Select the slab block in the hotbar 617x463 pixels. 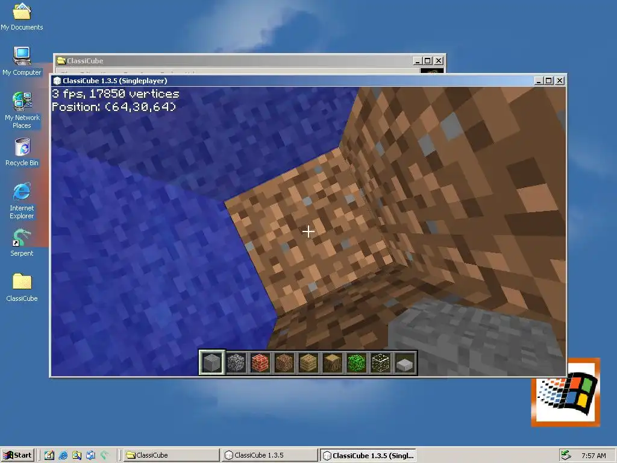405,362
